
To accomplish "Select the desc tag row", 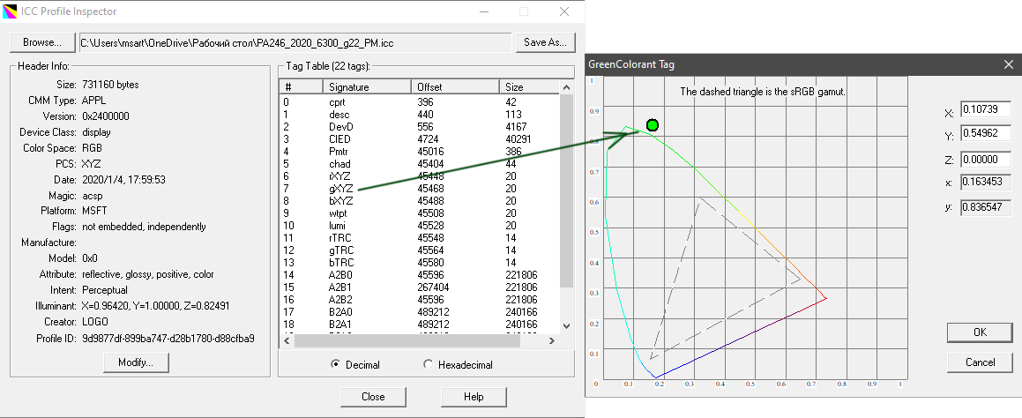I will tap(419, 115).
